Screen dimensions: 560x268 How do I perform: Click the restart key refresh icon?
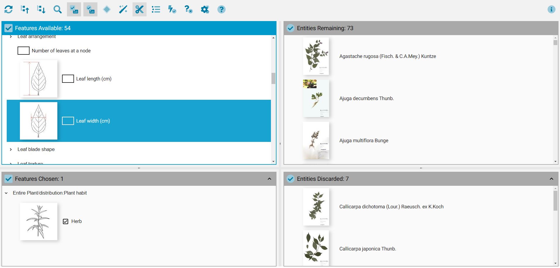pyautogui.click(x=8, y=9)
